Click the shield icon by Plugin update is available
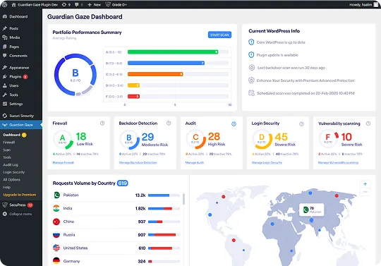This screenshot has height=266, width=381. 251,55
